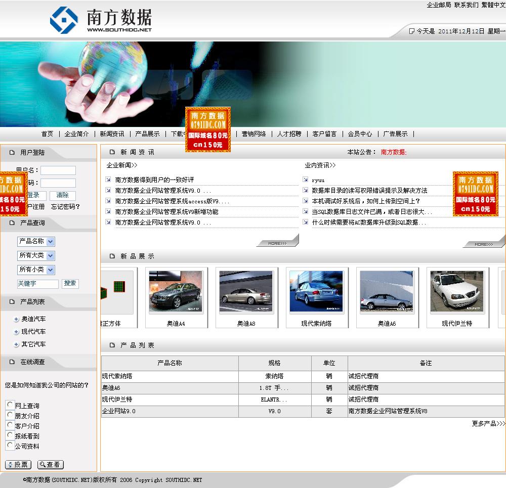The height and width of the screenshot is (488, 506).
Task: Open the 客户留言 navigation item
Action: click(x=325, y=134)
